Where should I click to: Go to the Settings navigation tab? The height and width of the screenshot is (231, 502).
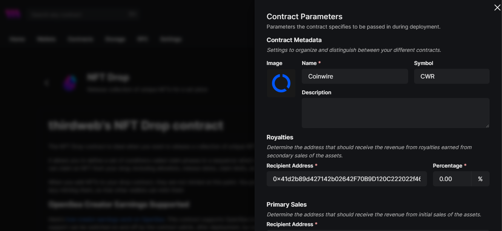coord(171,39)
